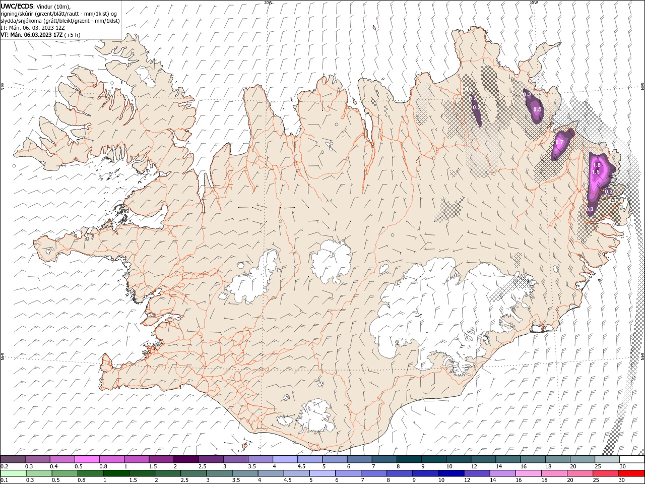Click the '15W' longitude label
This screenshot has height=484, width=645.
534,2
